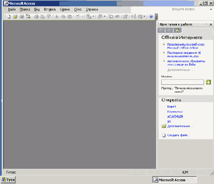Click the folder icon beside 'Дополнительно...' in Открыть
Screen dimensions: 214x184
click(x=164, y=126)
